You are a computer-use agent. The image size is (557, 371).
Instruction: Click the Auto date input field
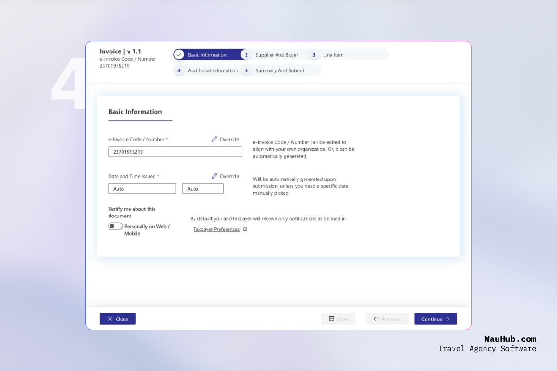pos(142,189)
